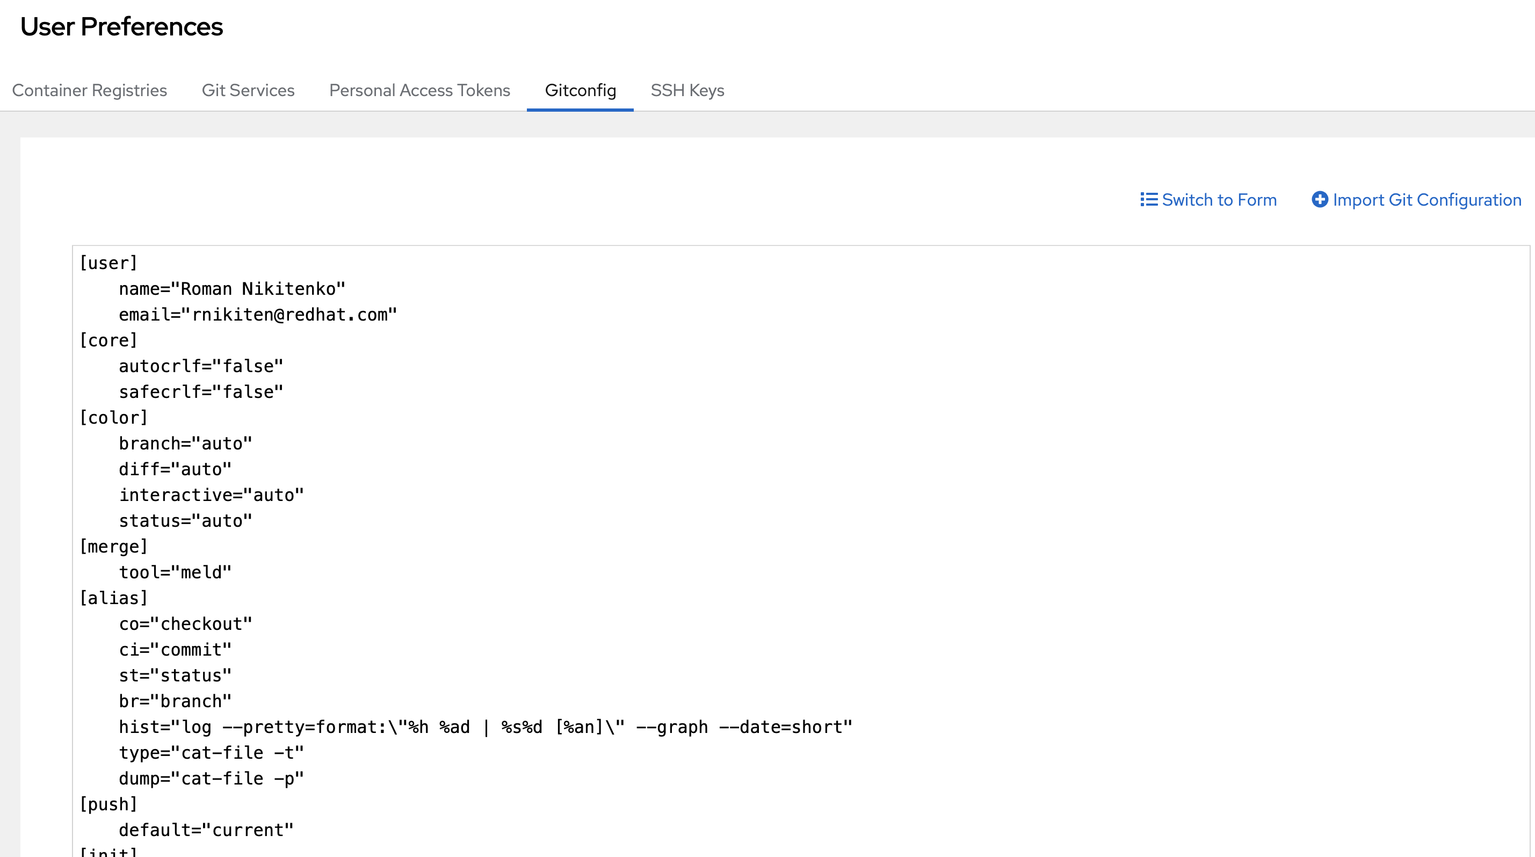The width and height of the screenshot is (1535, 857).
Task: Place cursor on the hist="log --pretty=format" line
Action: pos(485,728)
